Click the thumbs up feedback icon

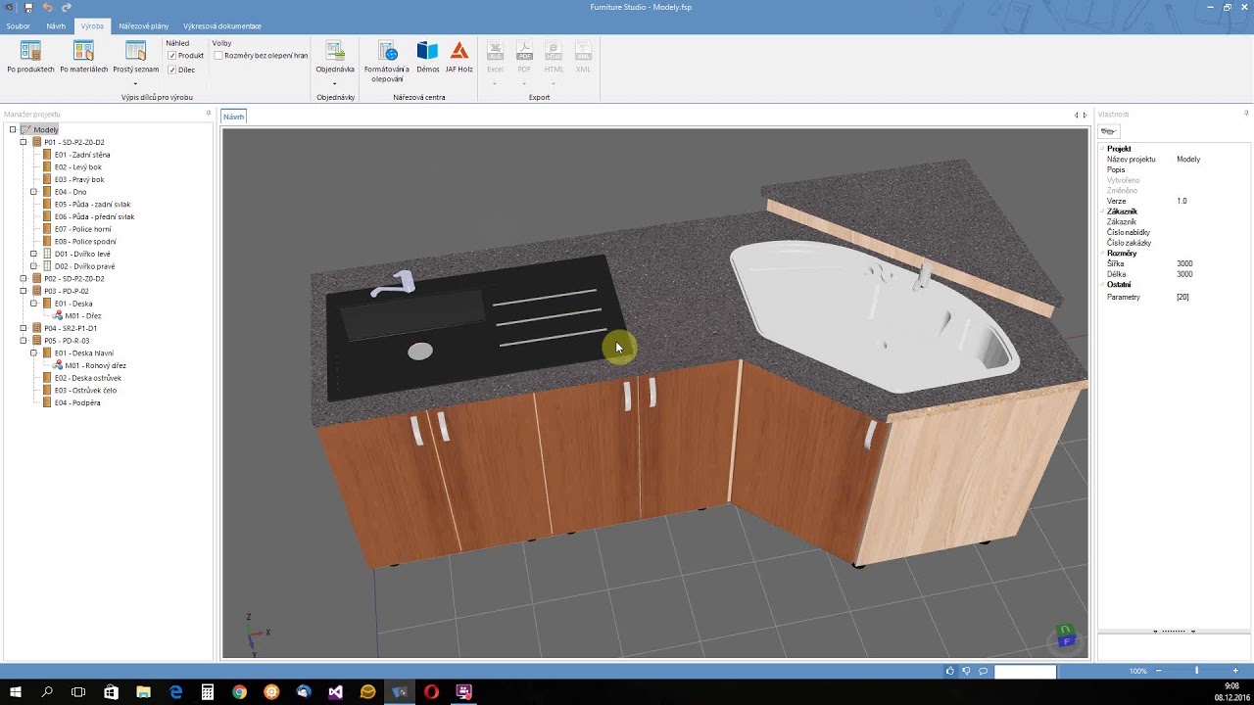tap(950, 671)
